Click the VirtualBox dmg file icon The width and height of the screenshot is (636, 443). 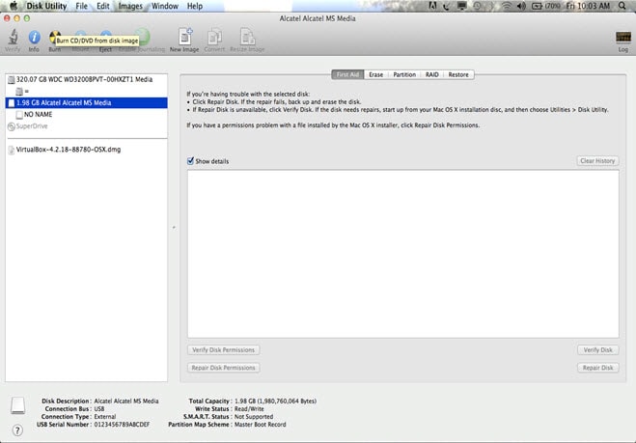(x=11, y=150)
